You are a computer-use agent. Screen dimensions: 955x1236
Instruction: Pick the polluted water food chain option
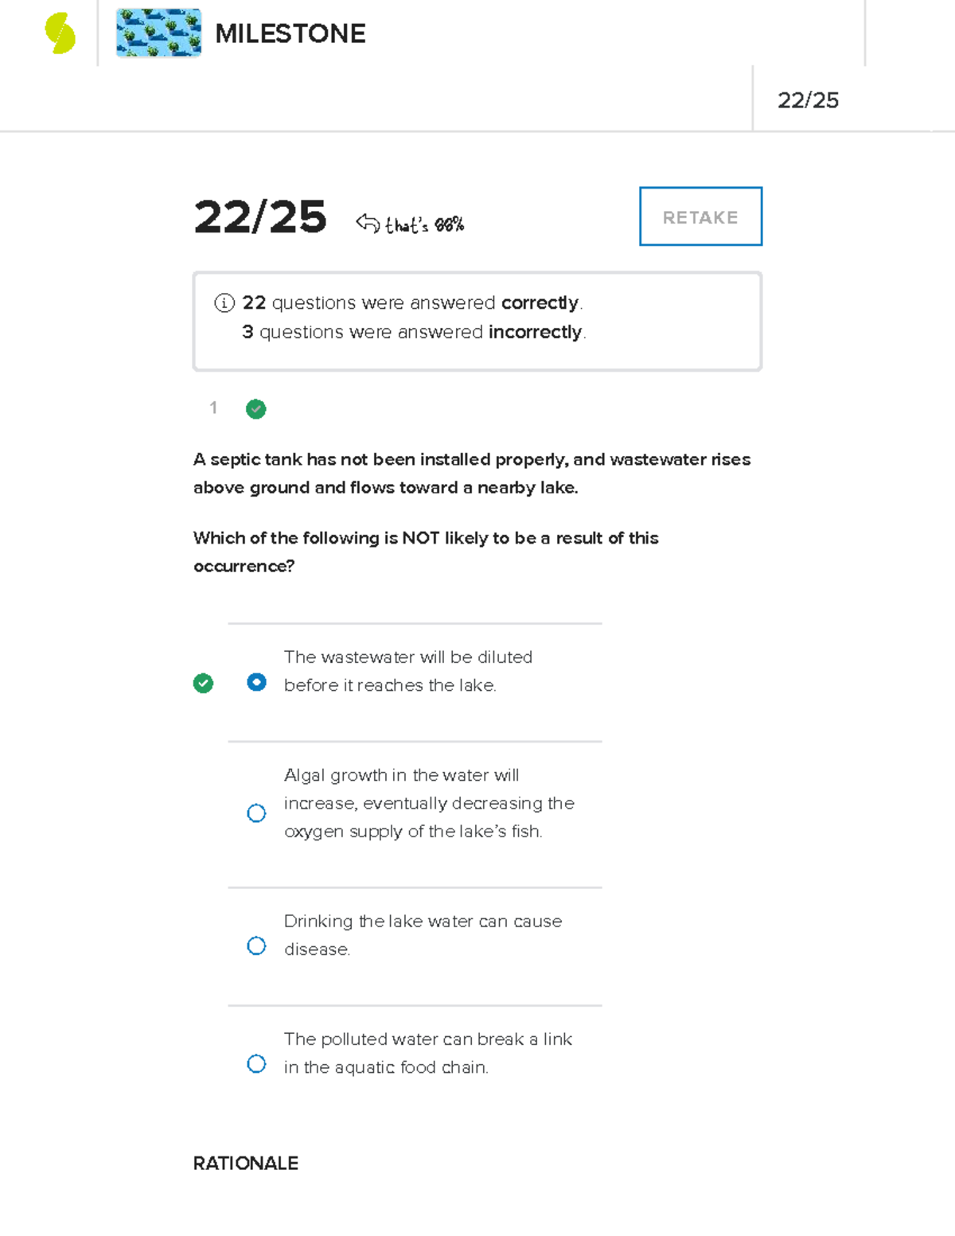tap(256, 1063)
